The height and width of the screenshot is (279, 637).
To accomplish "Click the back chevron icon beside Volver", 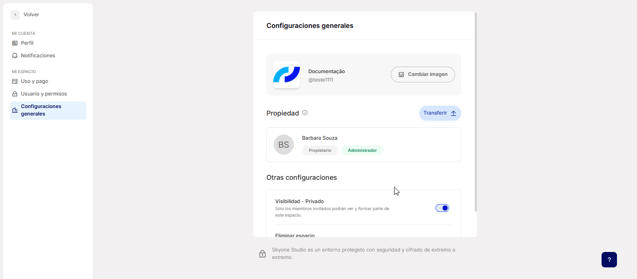I will point(15,15).
